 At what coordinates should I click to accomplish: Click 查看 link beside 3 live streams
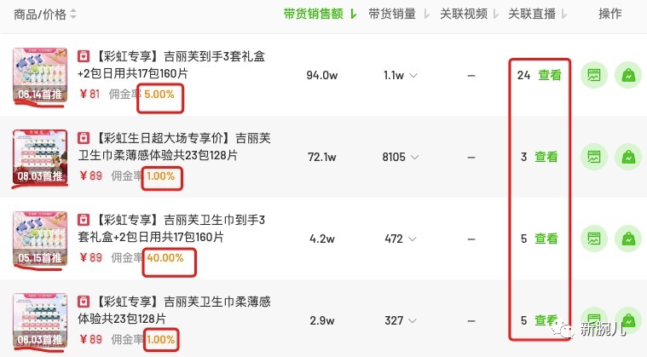(546, 157)
